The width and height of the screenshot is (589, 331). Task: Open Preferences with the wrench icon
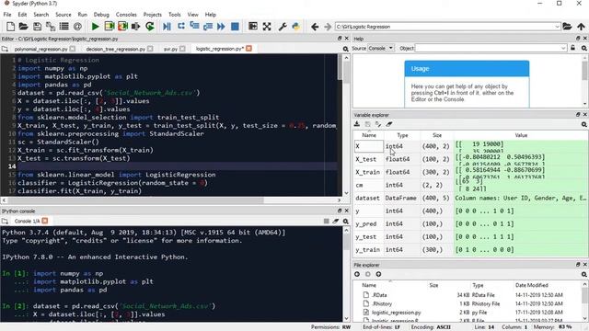tap(283, 27)
